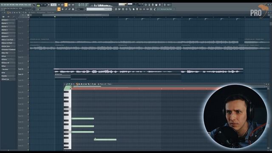Select the highlighted draw tool in playlist toolbar
Viewport: 272px width, 153px height.
[x=8, y=12]
